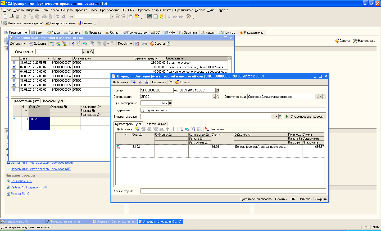
Task: Click the 91.01 credit account cell
Action: (223, 151)
